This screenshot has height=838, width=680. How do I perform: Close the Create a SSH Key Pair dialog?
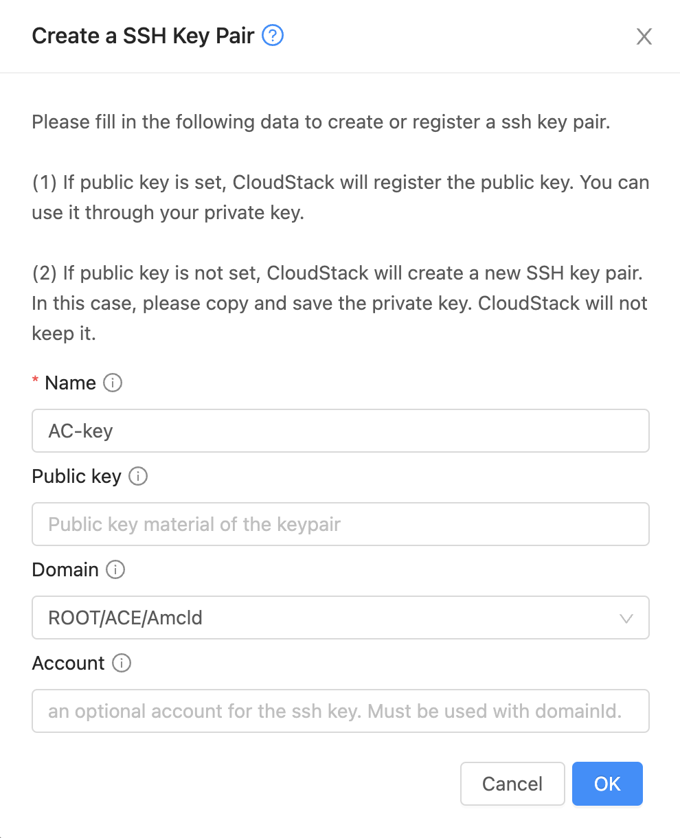644,36
